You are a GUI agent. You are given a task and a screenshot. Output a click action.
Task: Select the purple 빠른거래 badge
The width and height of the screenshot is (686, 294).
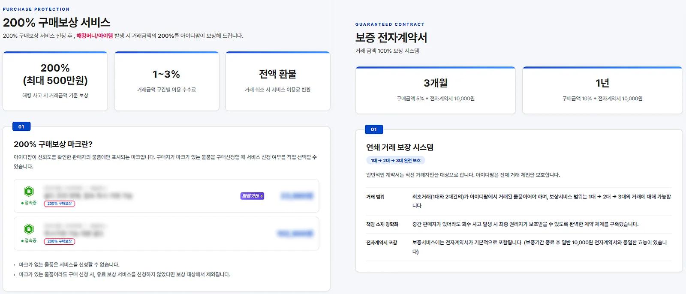coord(252,196)
